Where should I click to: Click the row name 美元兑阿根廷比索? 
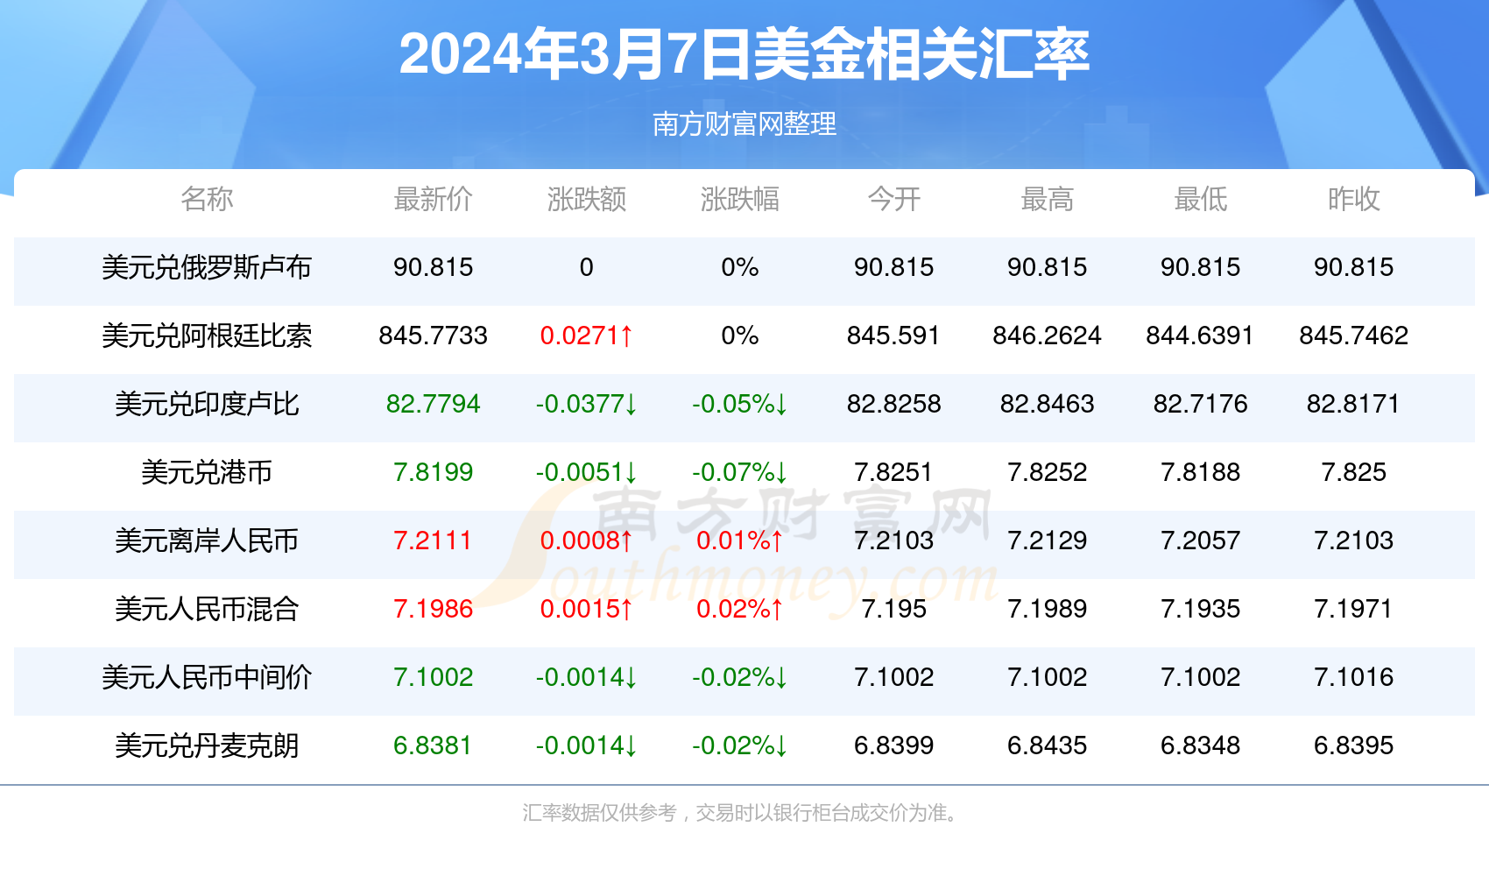pos(207,336)
